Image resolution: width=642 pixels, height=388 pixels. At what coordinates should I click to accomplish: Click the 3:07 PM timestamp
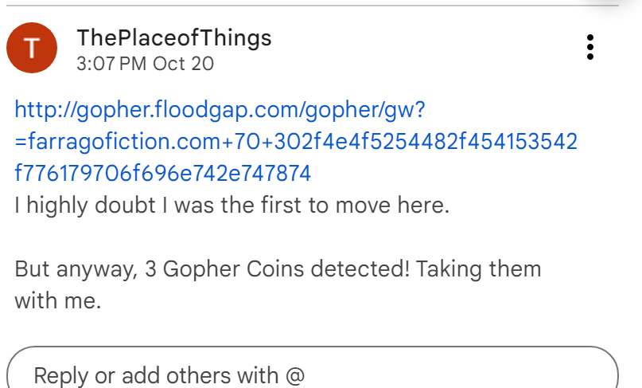(x=111, y=64)
